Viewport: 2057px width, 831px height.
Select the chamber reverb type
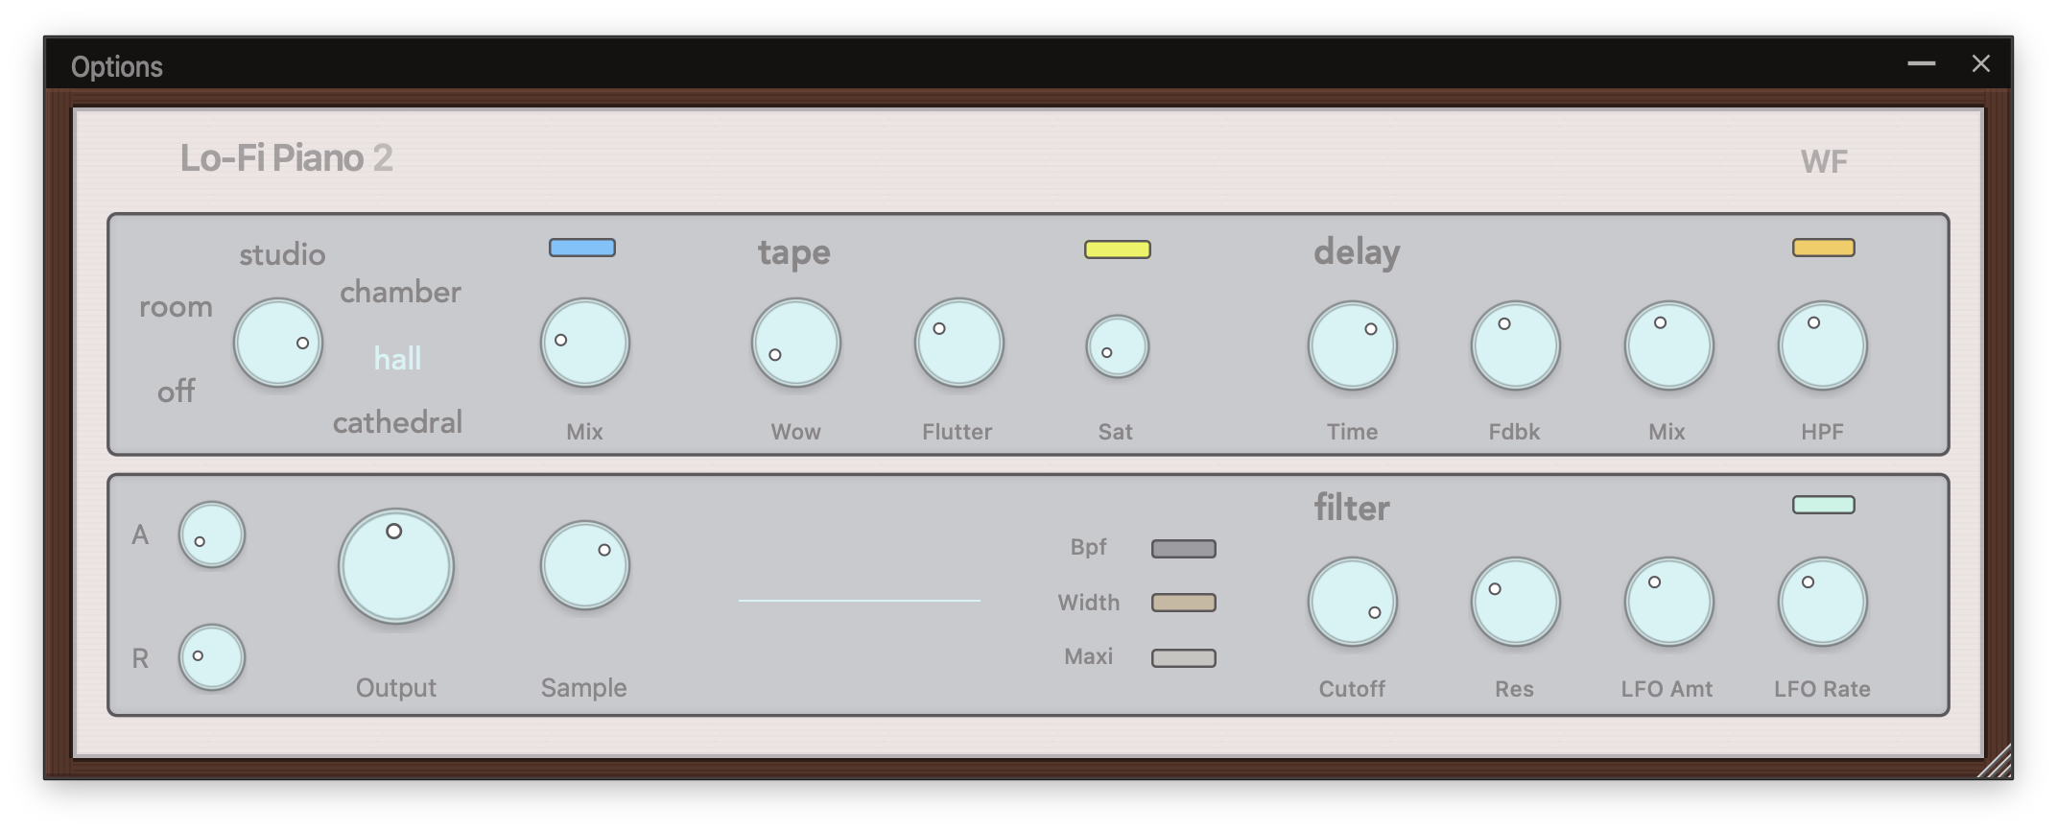(x=400, y=292)
